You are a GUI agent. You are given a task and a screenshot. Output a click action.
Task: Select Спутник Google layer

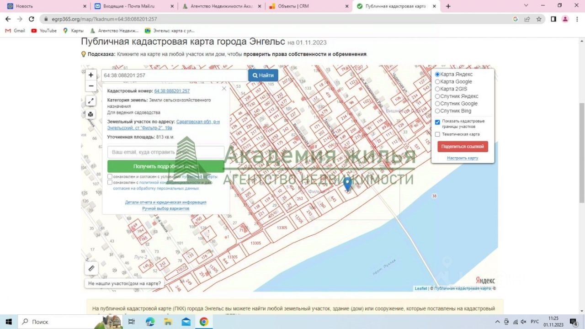(x=437, y=103)
